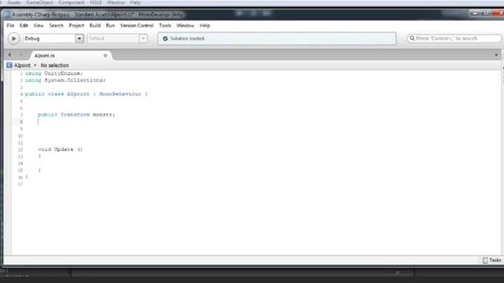Click the public class AIpoint declaration line

click(x=86, y=94)
